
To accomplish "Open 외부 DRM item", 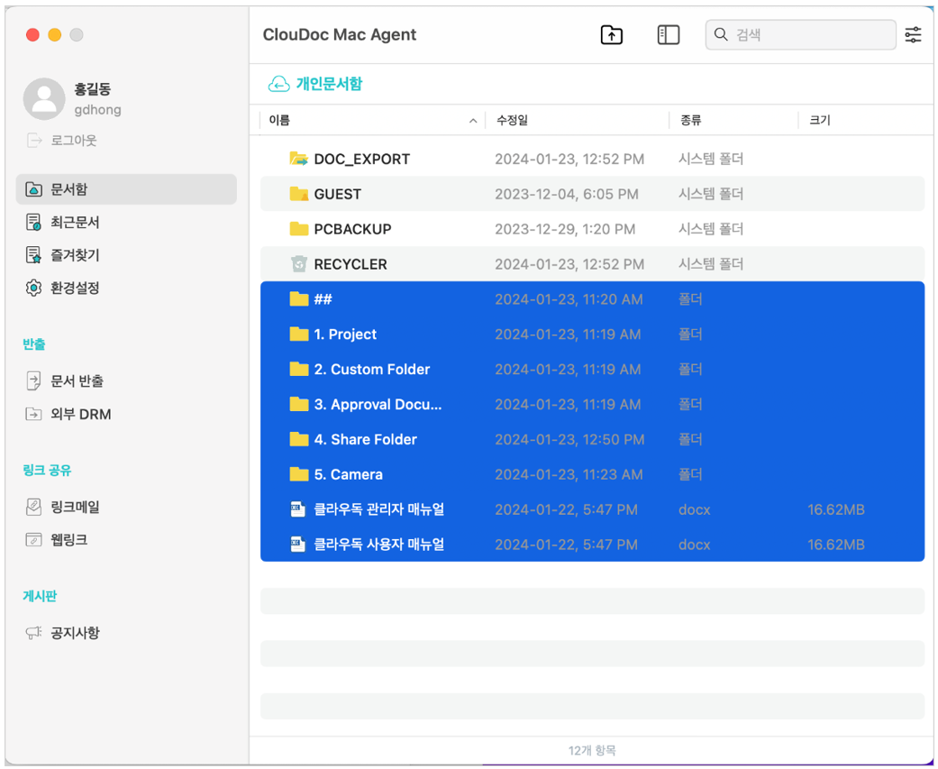I will point(81,414).
